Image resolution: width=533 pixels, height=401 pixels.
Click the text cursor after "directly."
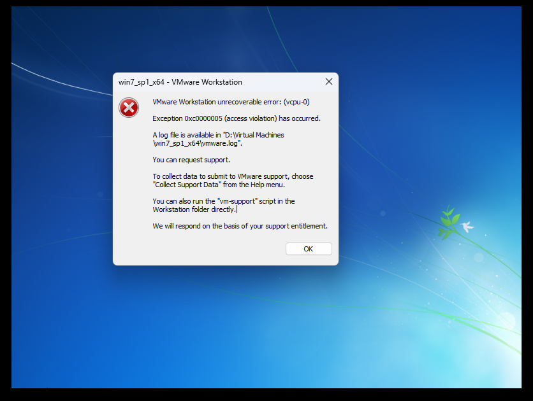tap(237, 209)
